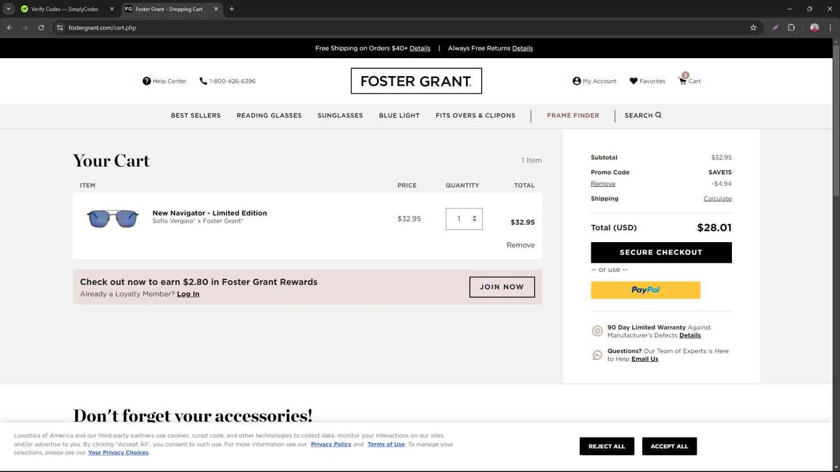Screen dimensions: 840x472
Task: Reload the page
Action: tap(41, 27)
